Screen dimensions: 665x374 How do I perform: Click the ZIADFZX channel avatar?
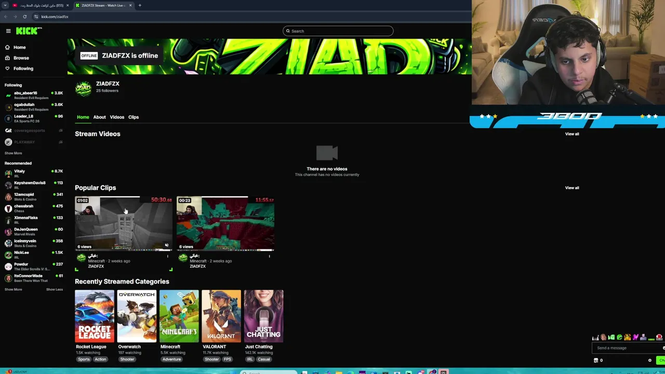coord(83,89)
